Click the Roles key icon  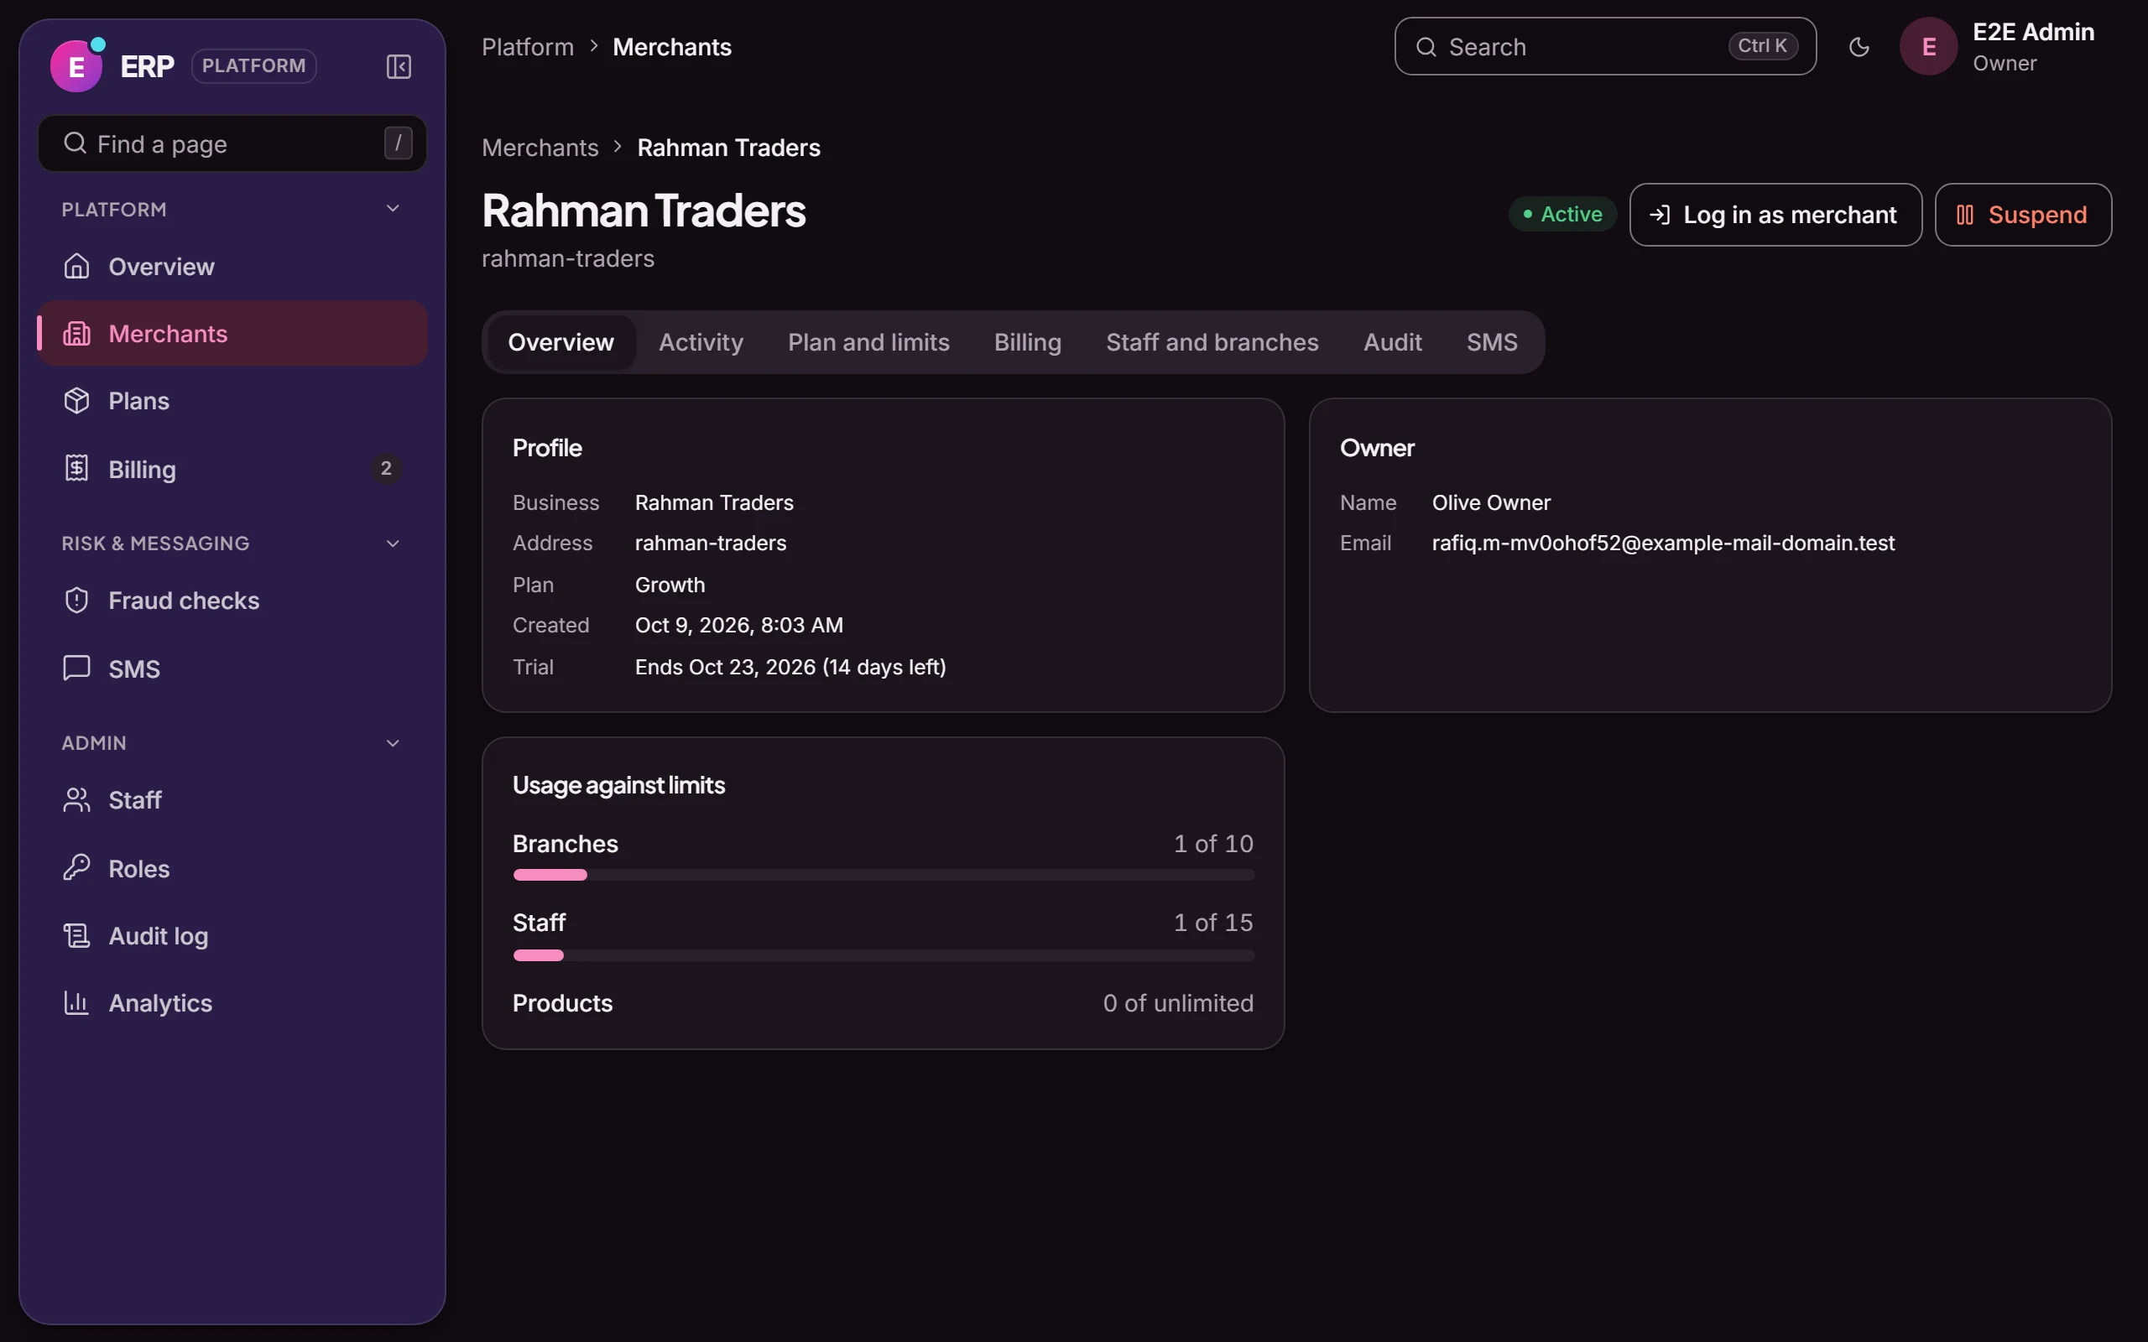coord(77,868)
